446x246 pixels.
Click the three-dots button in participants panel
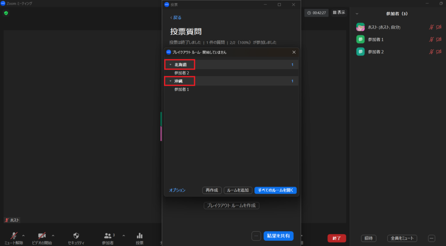click(x=431, y=238)
